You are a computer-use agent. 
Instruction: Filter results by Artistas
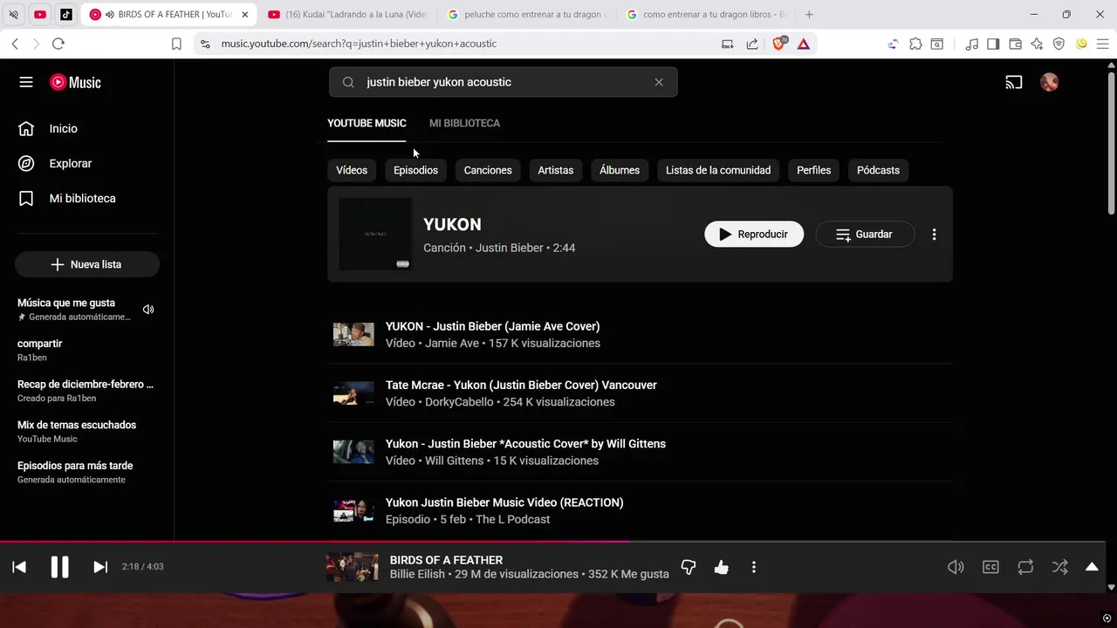coord(556,170)
